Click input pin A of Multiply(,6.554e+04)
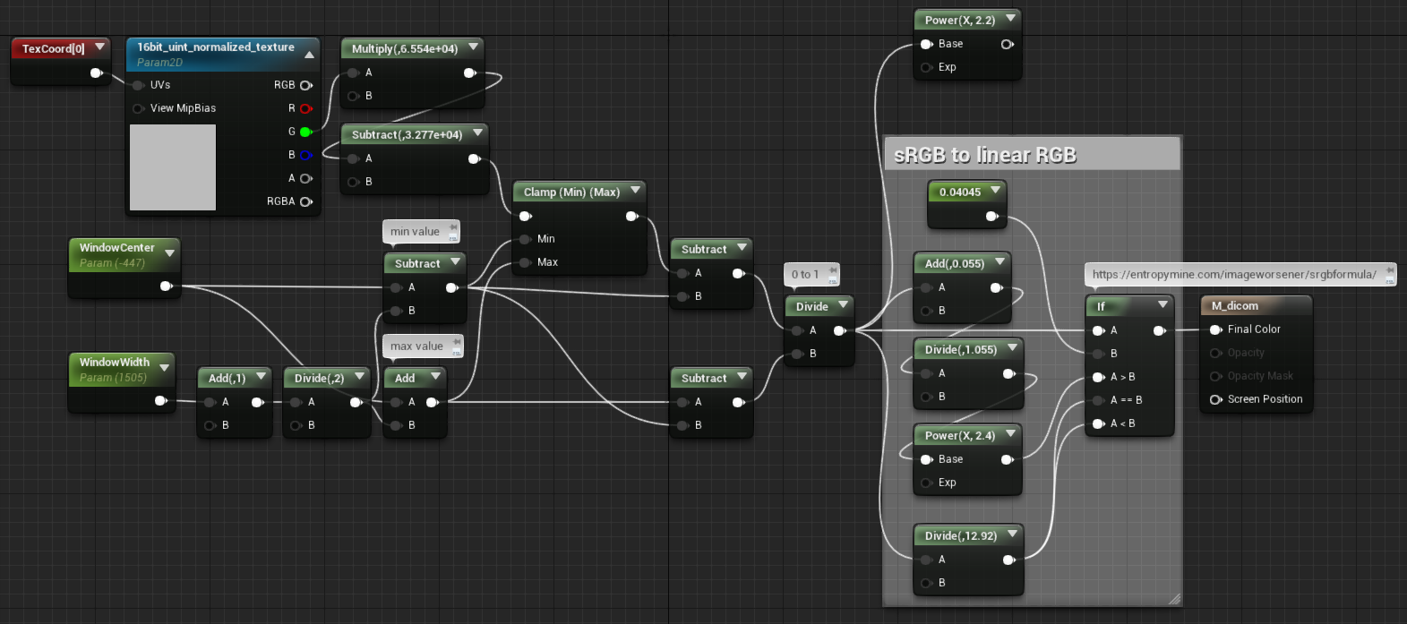1407x624 pixels. 353,73
